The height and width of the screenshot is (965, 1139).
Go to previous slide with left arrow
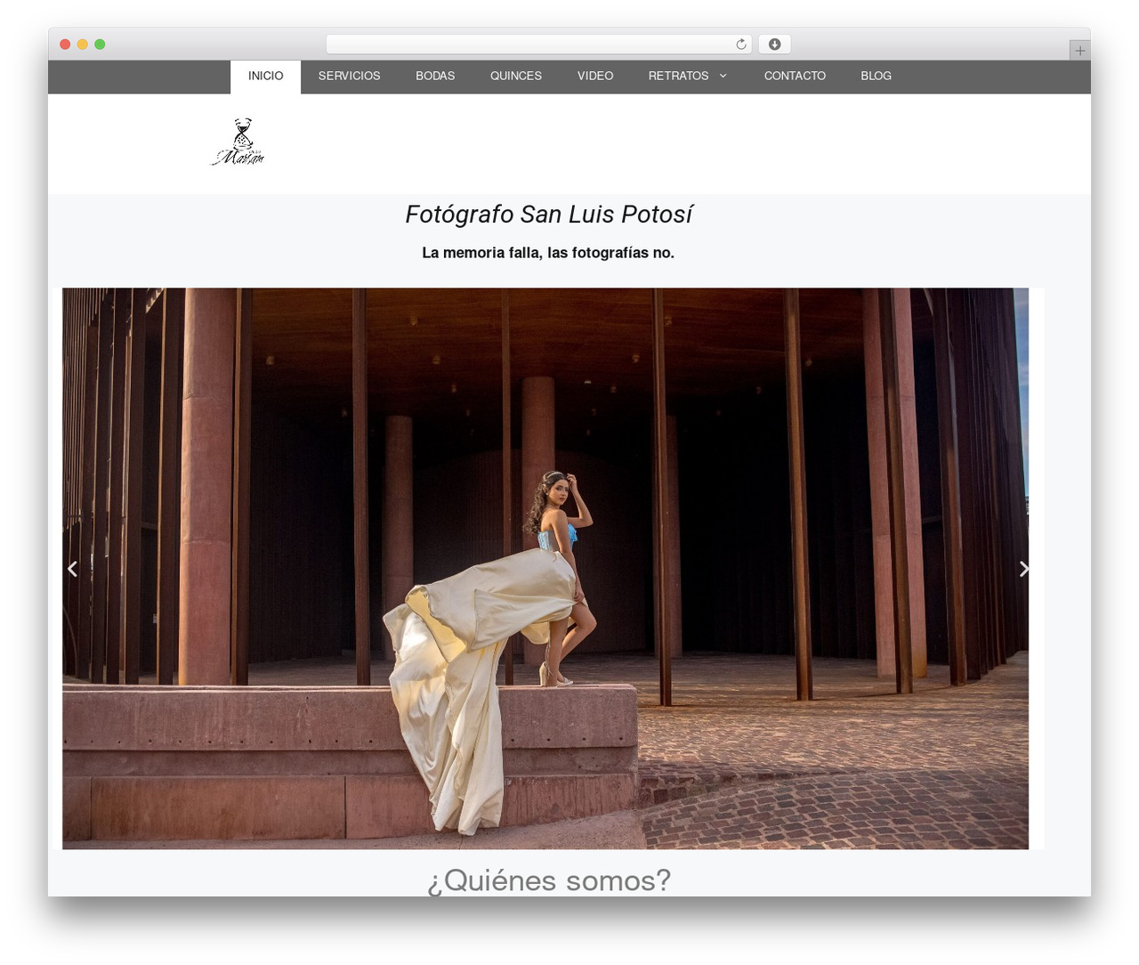coord(73,569)
